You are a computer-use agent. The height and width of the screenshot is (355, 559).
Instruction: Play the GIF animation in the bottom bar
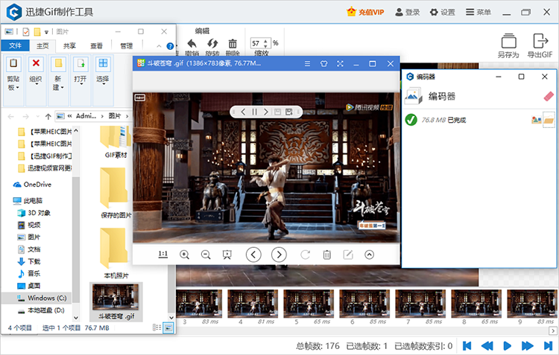tap(507, 345)
